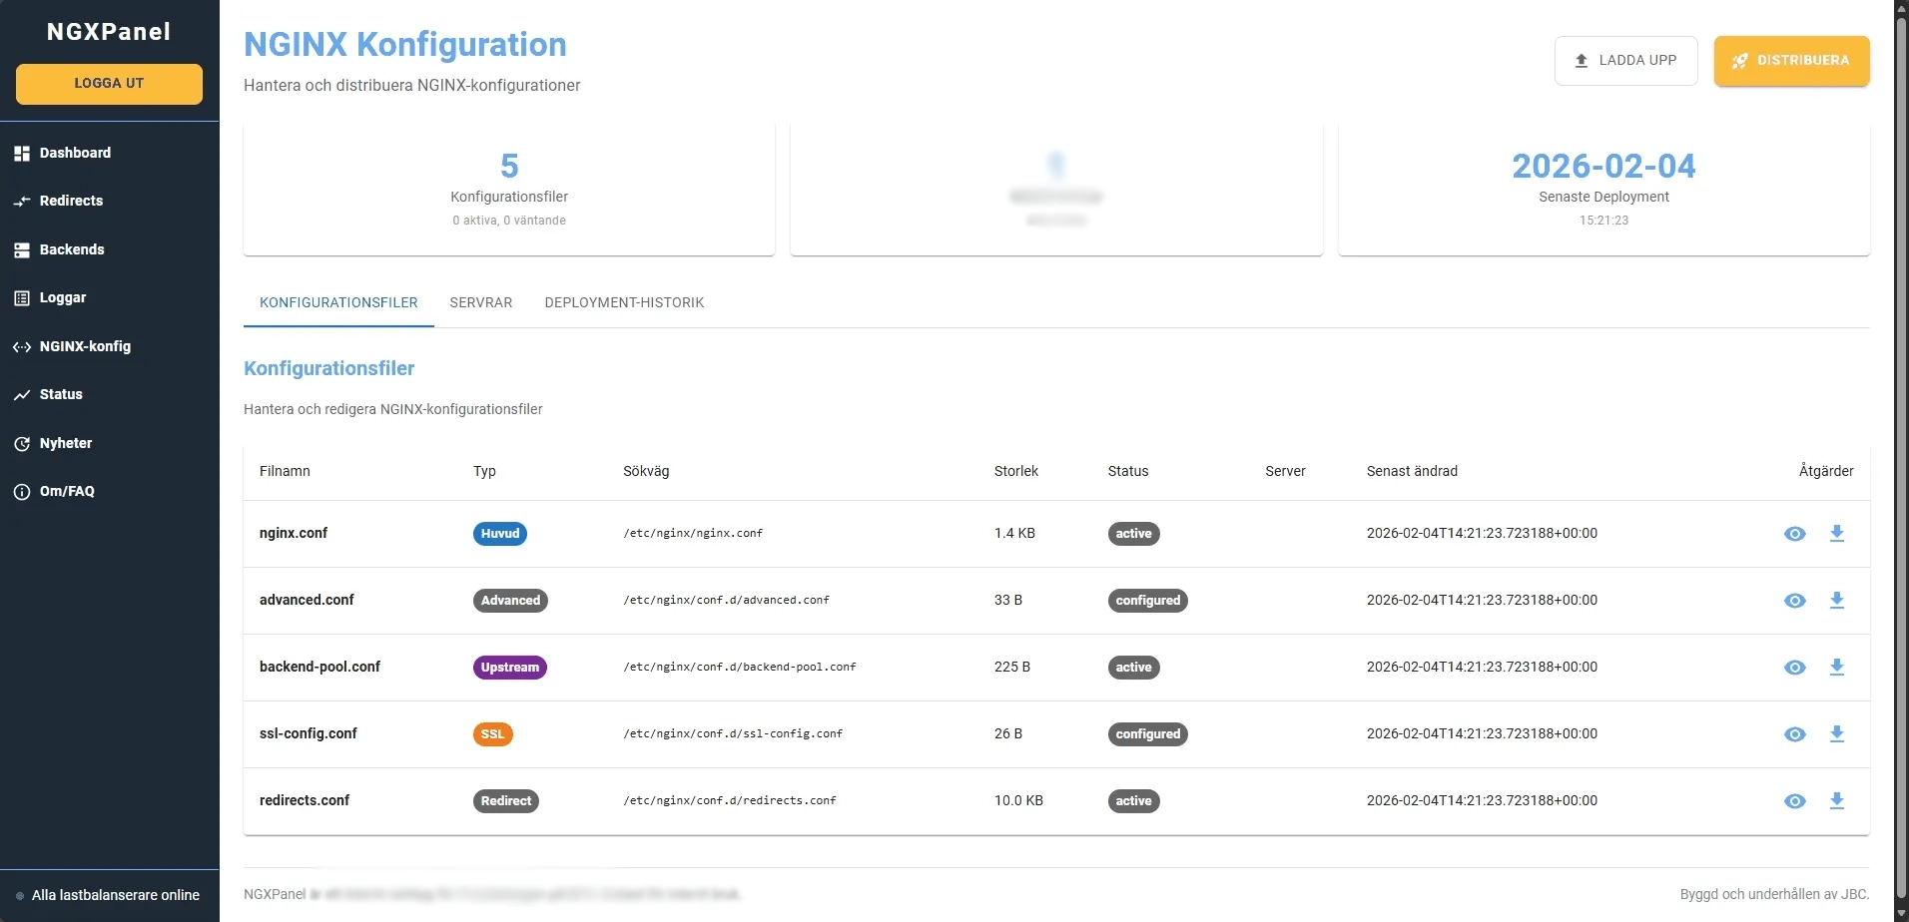Click the Dashboard grid icon

coord(22,154)
